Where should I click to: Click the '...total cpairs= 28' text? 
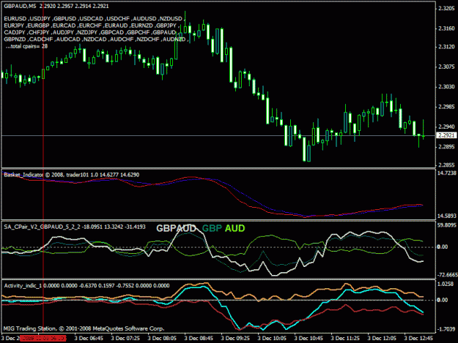click(x=26, y=46)
